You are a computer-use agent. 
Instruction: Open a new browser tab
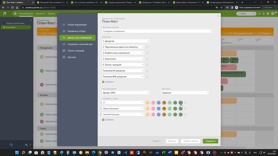pyautogui.click(x=242, y=3)
